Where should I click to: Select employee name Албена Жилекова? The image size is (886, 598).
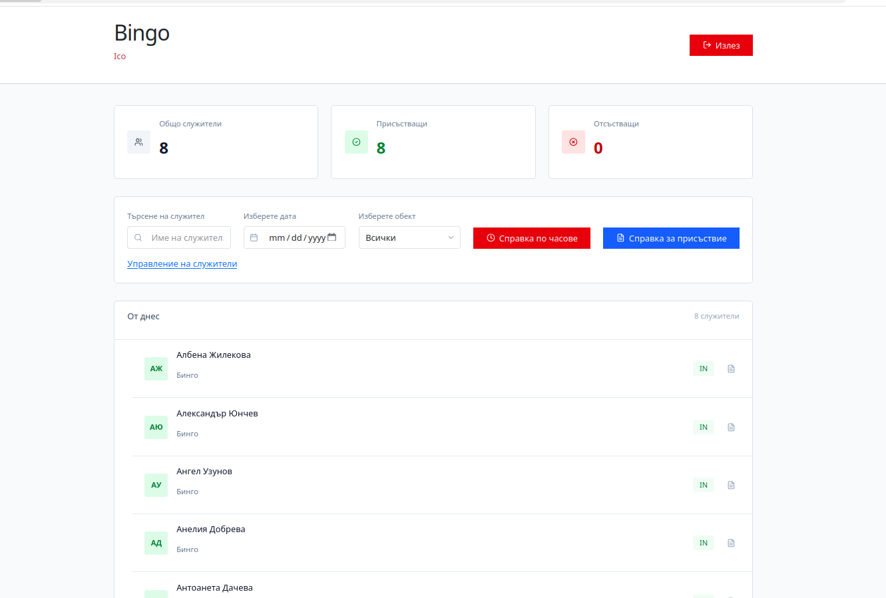(x=214, y=355)
